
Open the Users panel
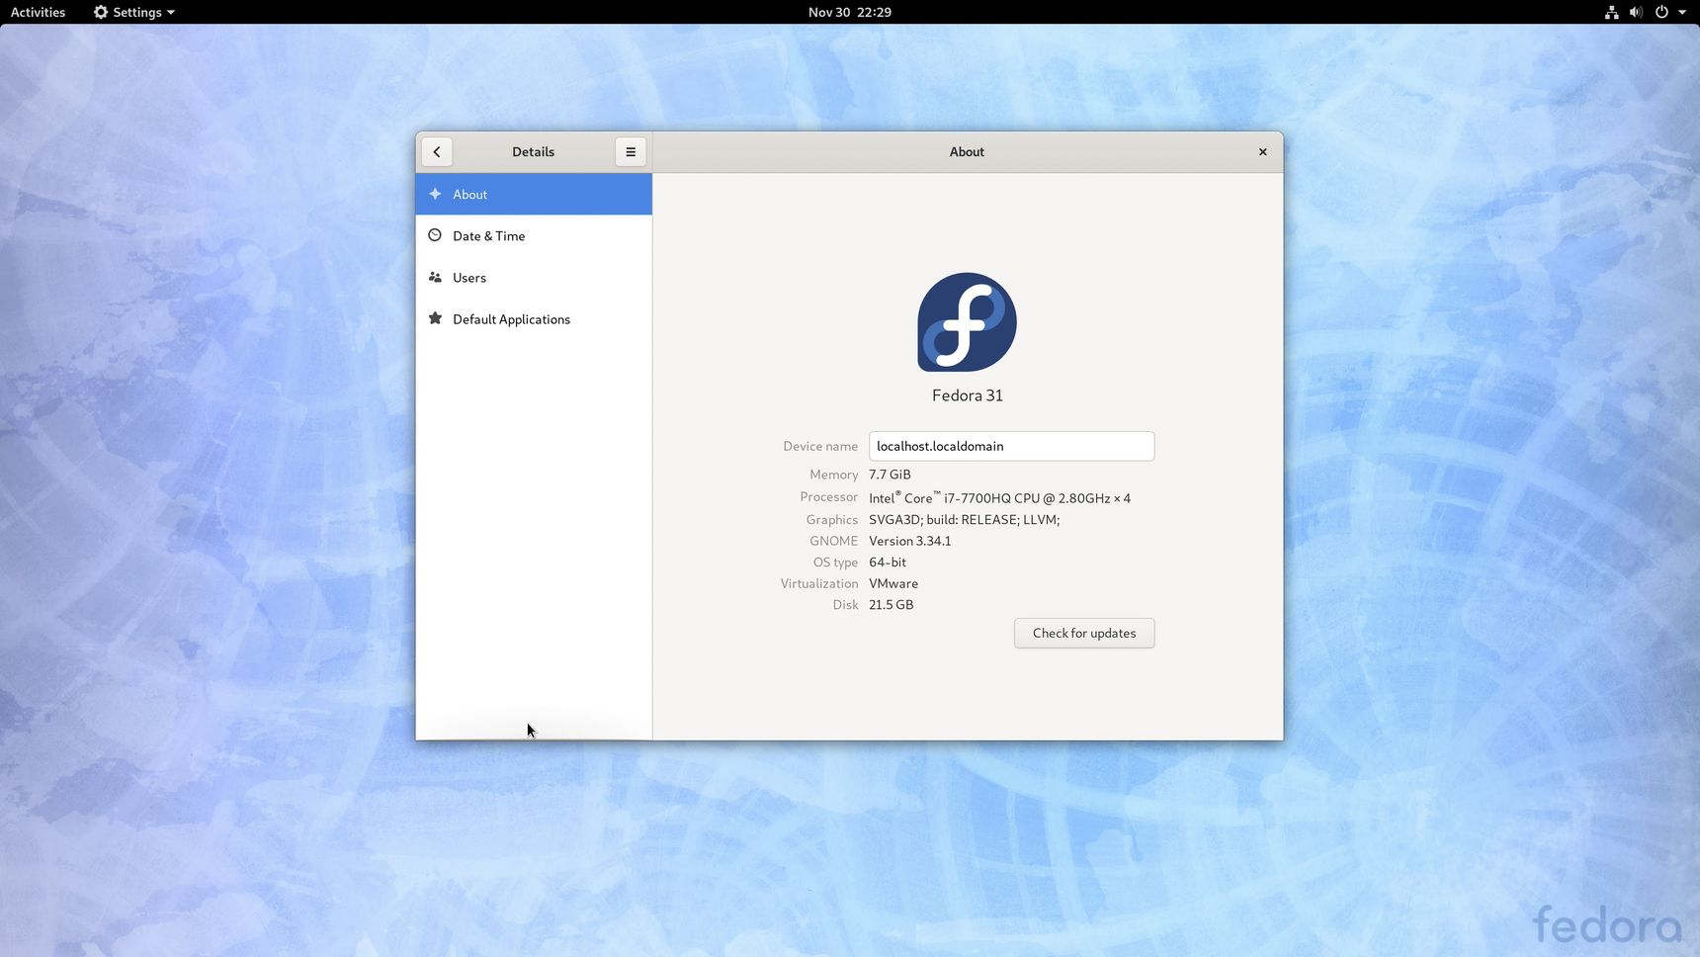point(534,277)
